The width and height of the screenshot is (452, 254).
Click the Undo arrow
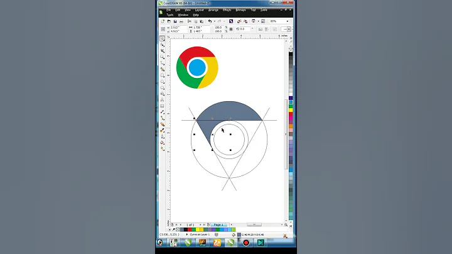[x=210, y=21]
